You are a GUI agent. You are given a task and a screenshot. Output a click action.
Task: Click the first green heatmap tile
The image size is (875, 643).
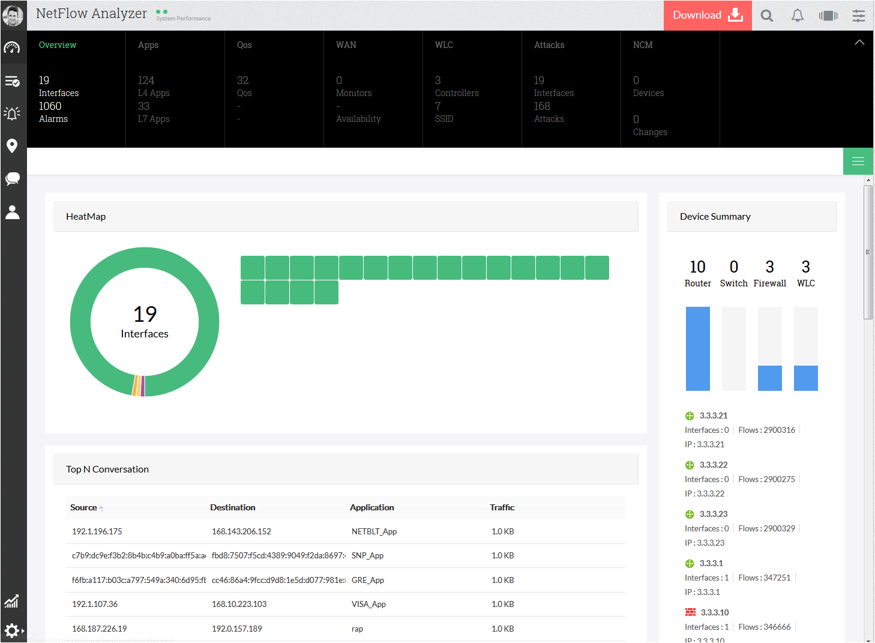point(253,268)
